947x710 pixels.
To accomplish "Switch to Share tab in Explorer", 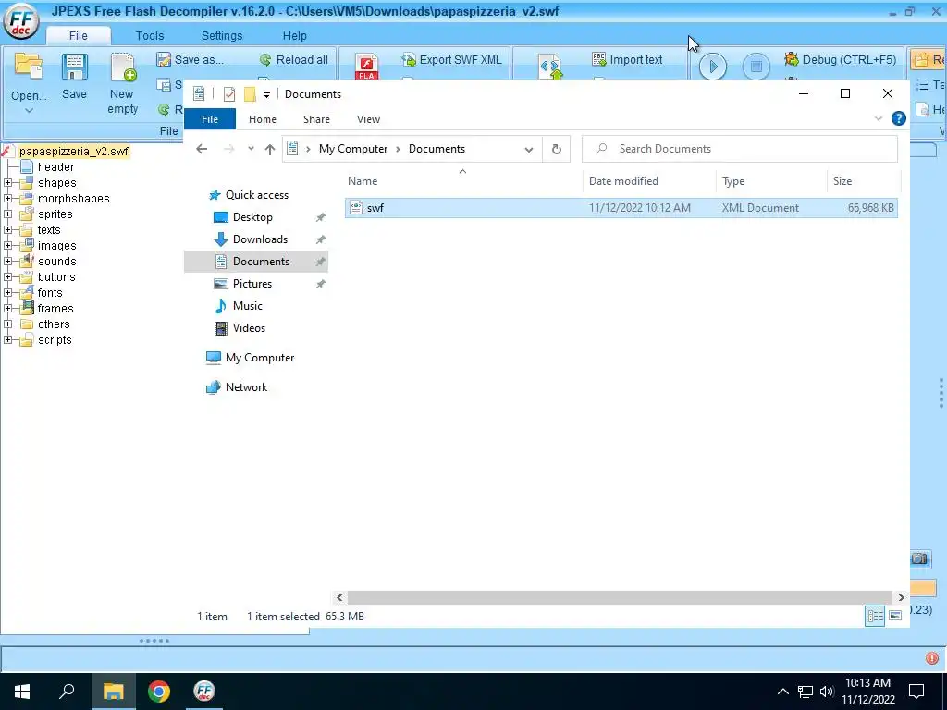I will tap(316, 119).
